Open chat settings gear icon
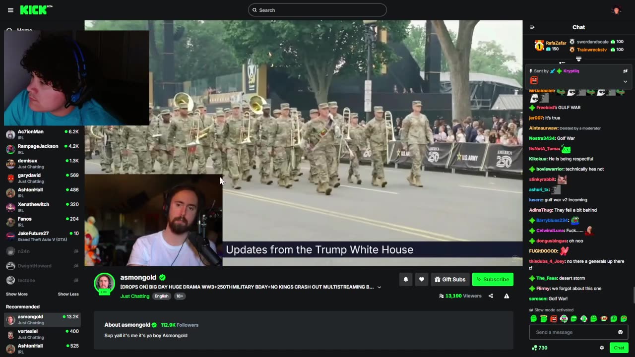The image size is (635, 357). [x=602, y=348]
